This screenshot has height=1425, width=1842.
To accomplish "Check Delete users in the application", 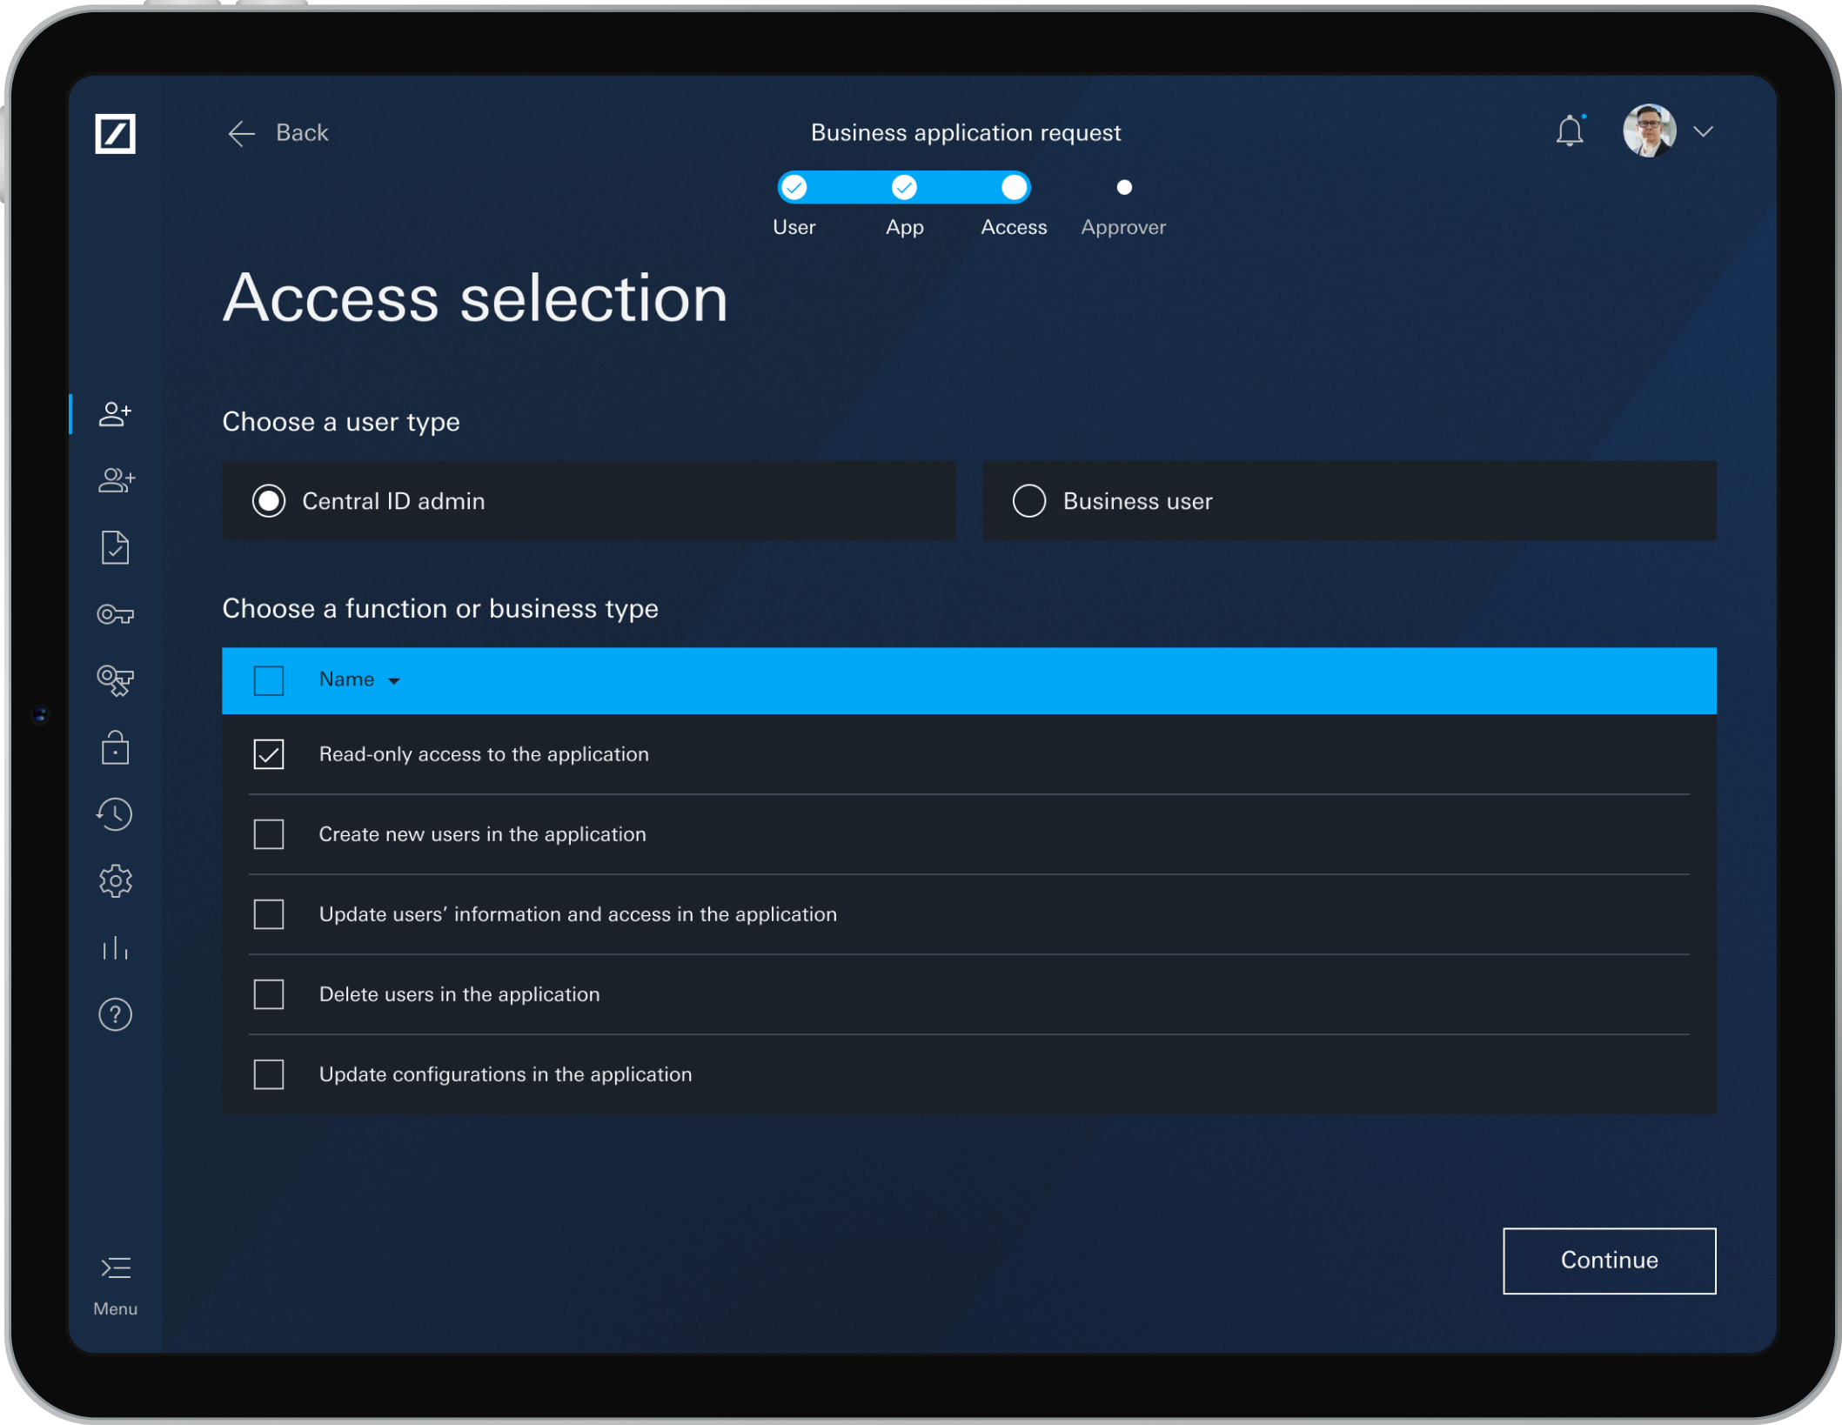I will click(269, 994).
